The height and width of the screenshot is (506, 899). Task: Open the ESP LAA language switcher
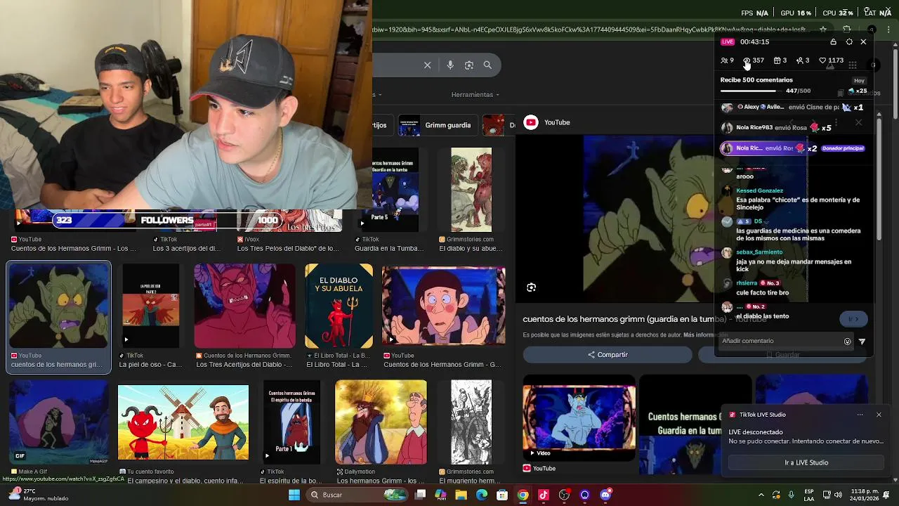pyautogui.click(x=809, y=495)
